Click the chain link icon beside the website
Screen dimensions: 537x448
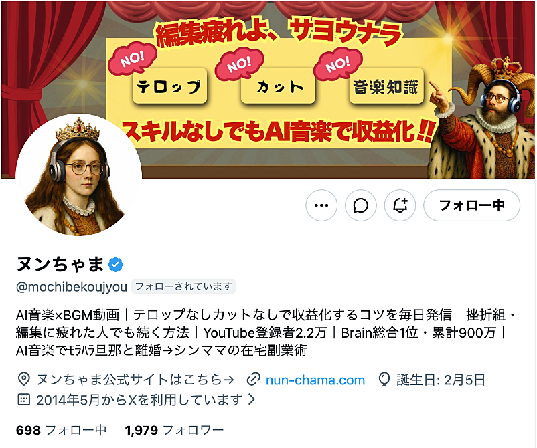253,380
